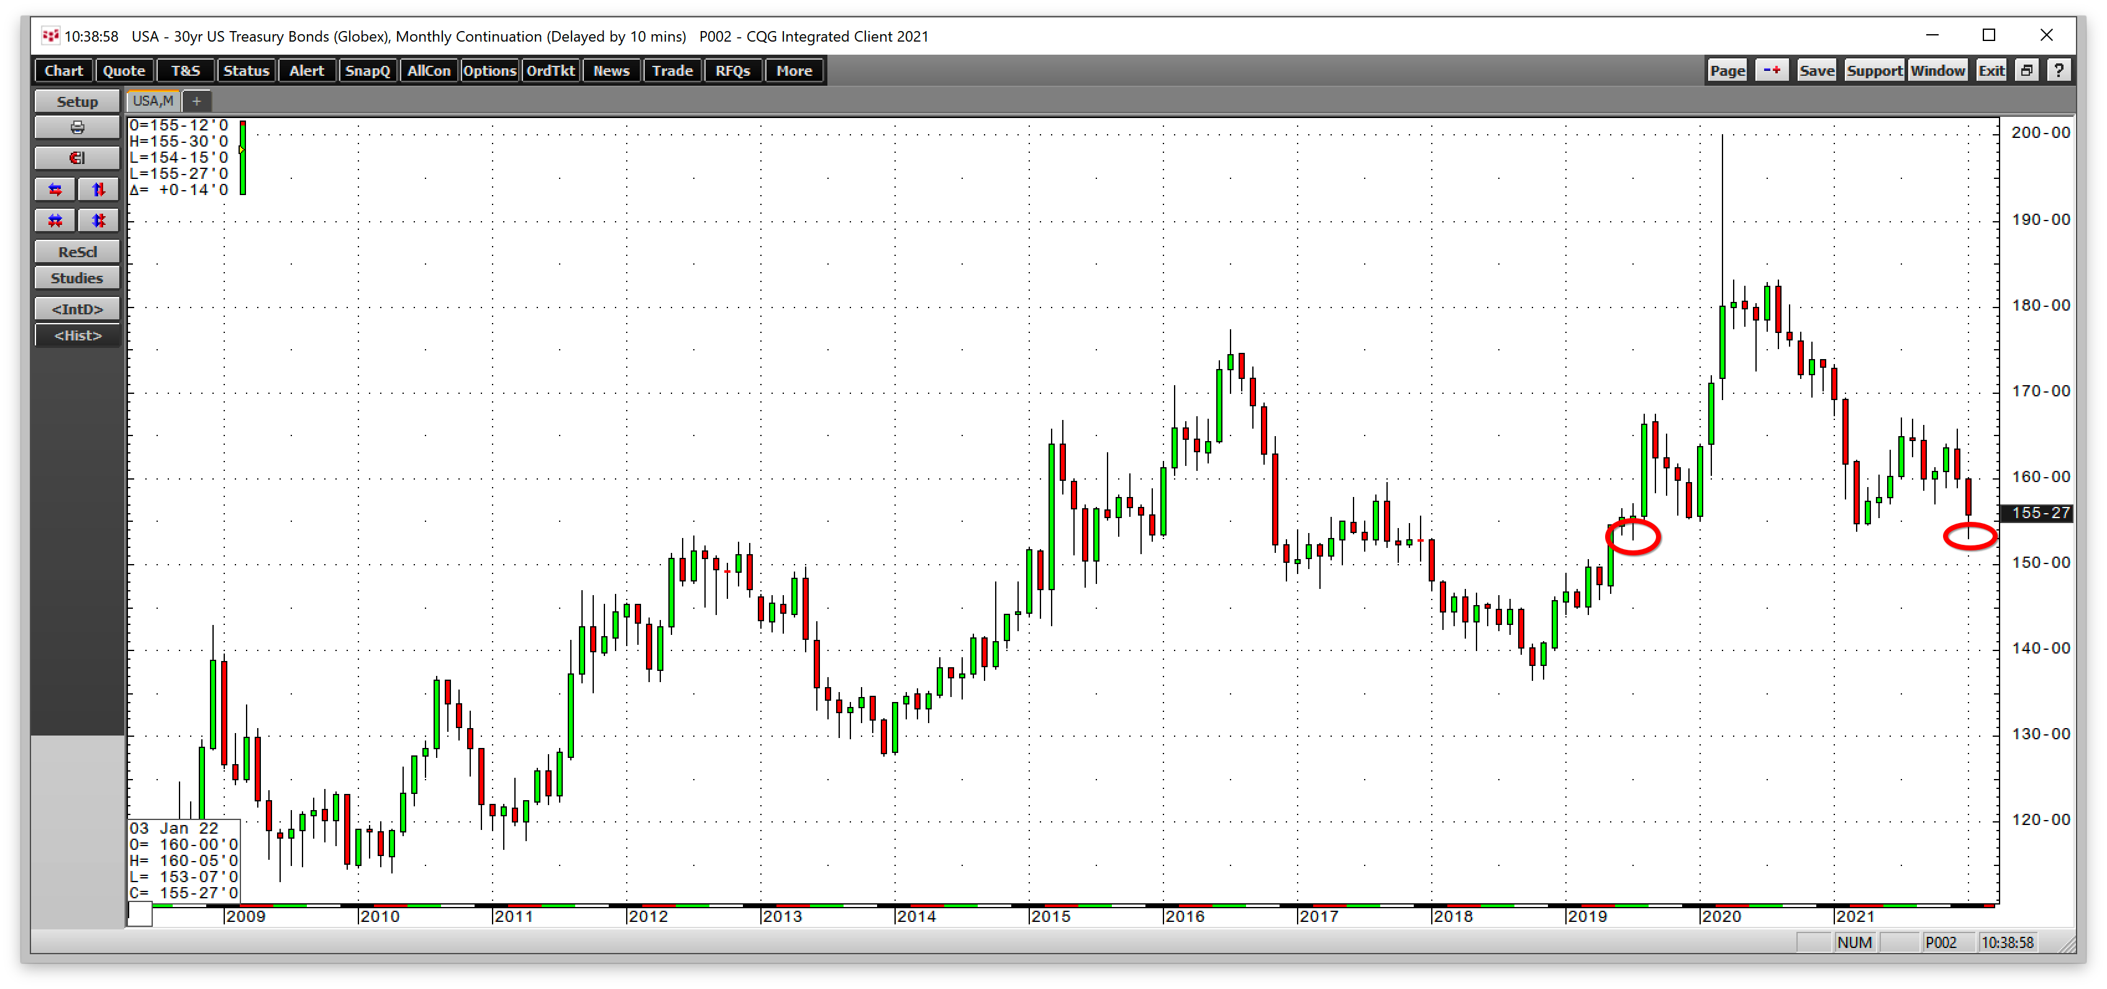Click the horizontal compress arrows icon
Viewport: 2107px width, 989px height.
point(56,221)
